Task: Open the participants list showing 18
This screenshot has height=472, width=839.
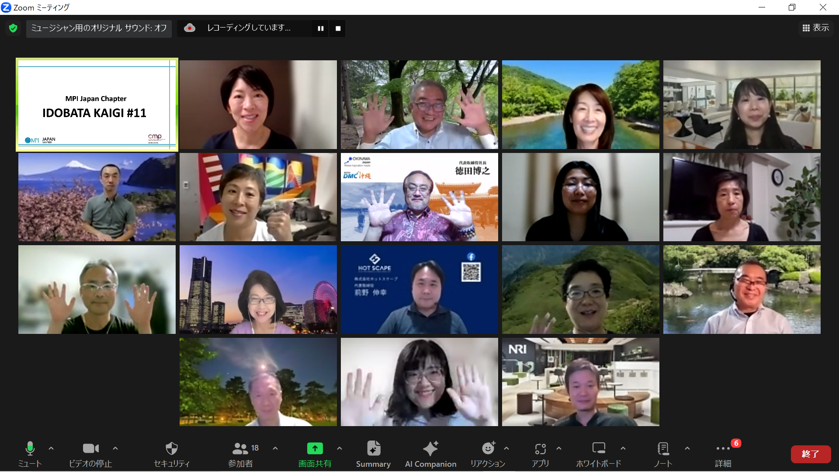Action: tap(241, 449)
